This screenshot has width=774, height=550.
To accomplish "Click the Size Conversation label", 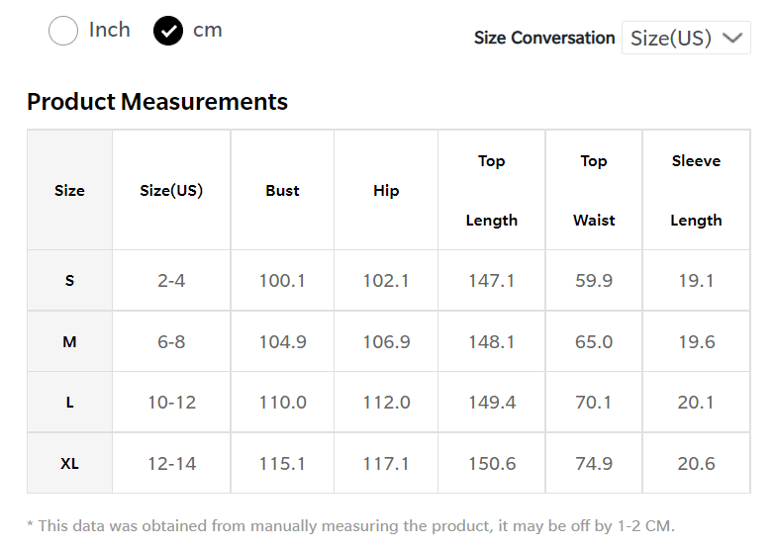I will coord(544,39).
